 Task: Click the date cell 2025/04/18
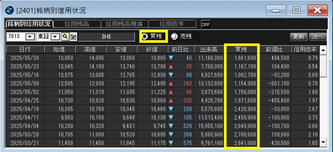[25, 109]
